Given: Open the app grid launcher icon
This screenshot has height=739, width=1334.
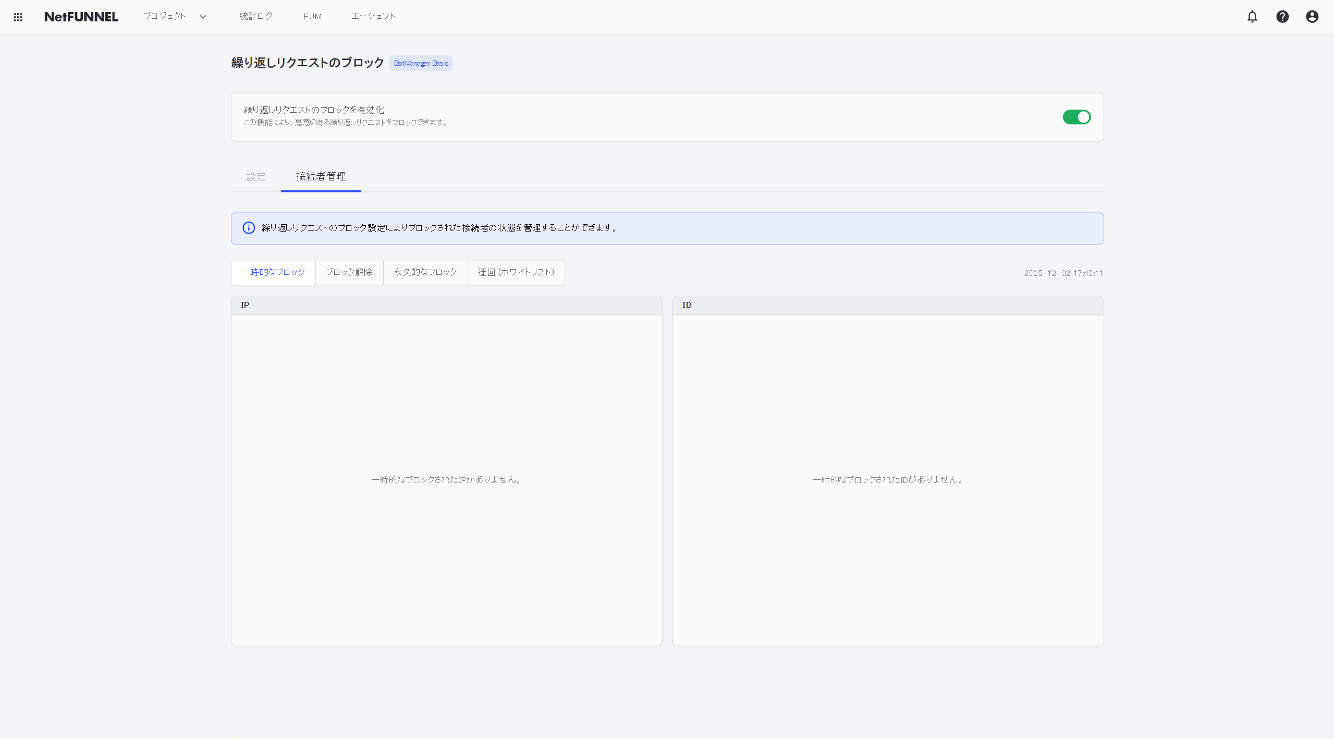Looking at the screenshot, I should point(18,17).
